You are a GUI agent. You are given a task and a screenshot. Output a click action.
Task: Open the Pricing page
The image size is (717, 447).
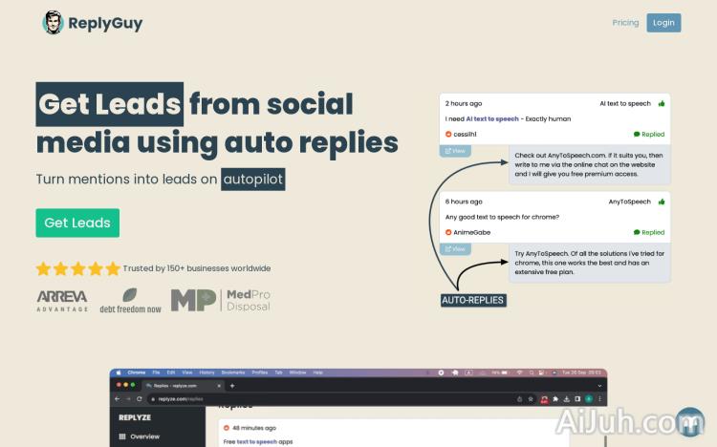coord(625,23)
